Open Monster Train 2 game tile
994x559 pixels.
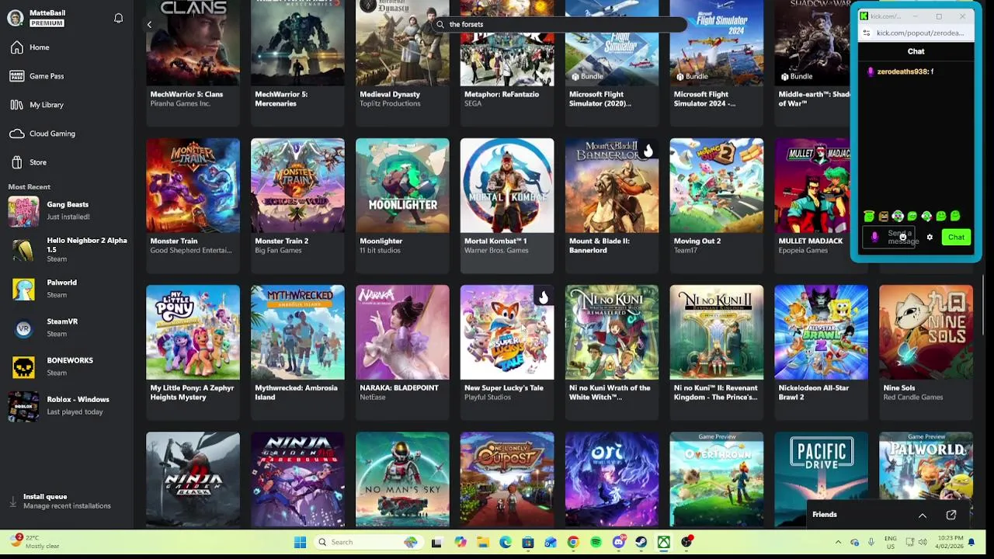tap(297, 205)
